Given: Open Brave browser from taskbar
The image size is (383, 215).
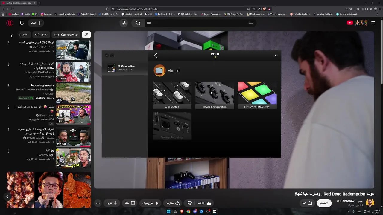Looking at the screenshot, I should 182,211.
